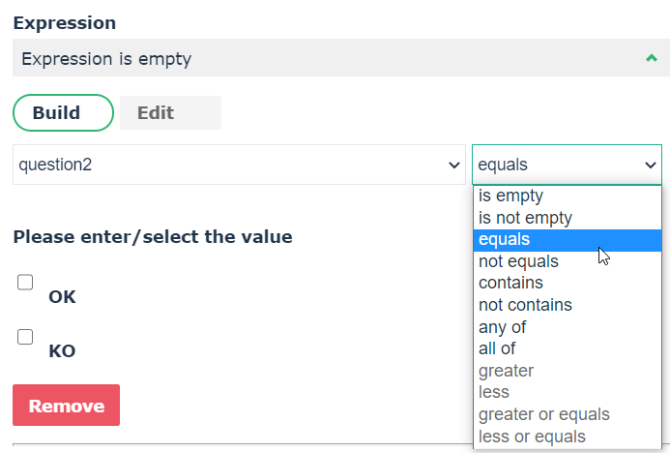Click the equals operator dropdown box
Screen dimensions: 670x453
(567, 166)
